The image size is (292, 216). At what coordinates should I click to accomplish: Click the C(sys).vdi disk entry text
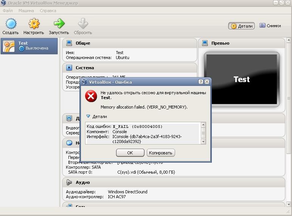click(x=146, y=172)
